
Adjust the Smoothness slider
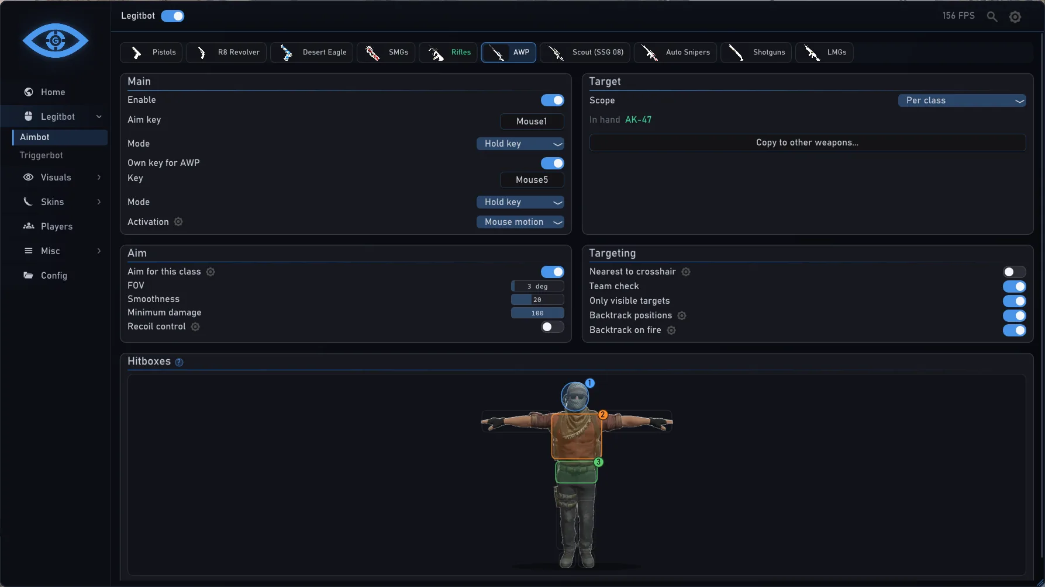click(537, 300)
